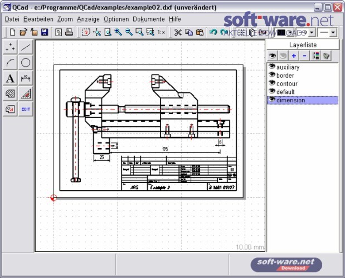Show all layers with the eye button
The image size is (345, 278).
coord(272,56)
